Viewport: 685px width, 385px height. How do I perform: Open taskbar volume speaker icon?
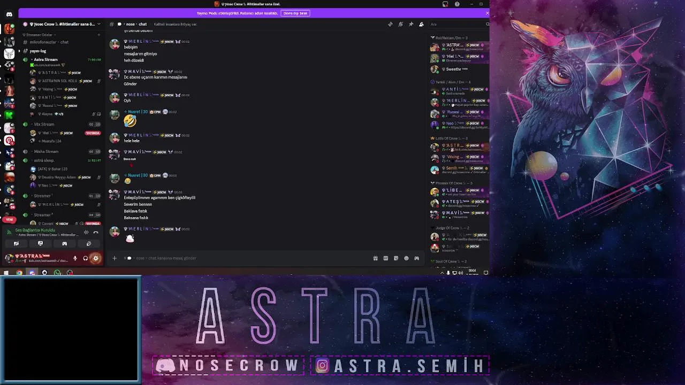[461, 273]
